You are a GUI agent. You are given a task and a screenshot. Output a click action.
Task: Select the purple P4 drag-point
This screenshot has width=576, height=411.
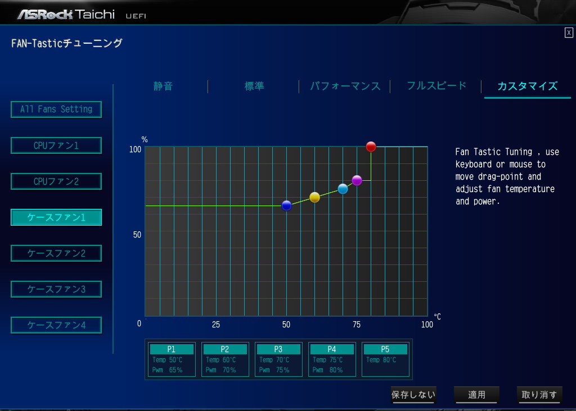(x=357, y=180)
